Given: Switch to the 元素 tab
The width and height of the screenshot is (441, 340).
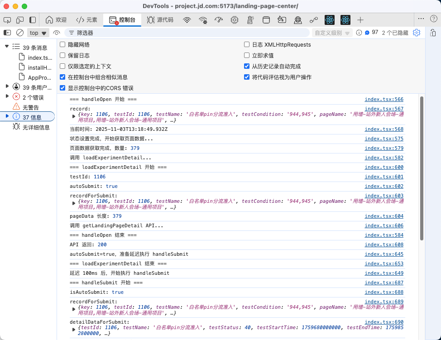Looking at the screenshot, I should click(86, 20).
